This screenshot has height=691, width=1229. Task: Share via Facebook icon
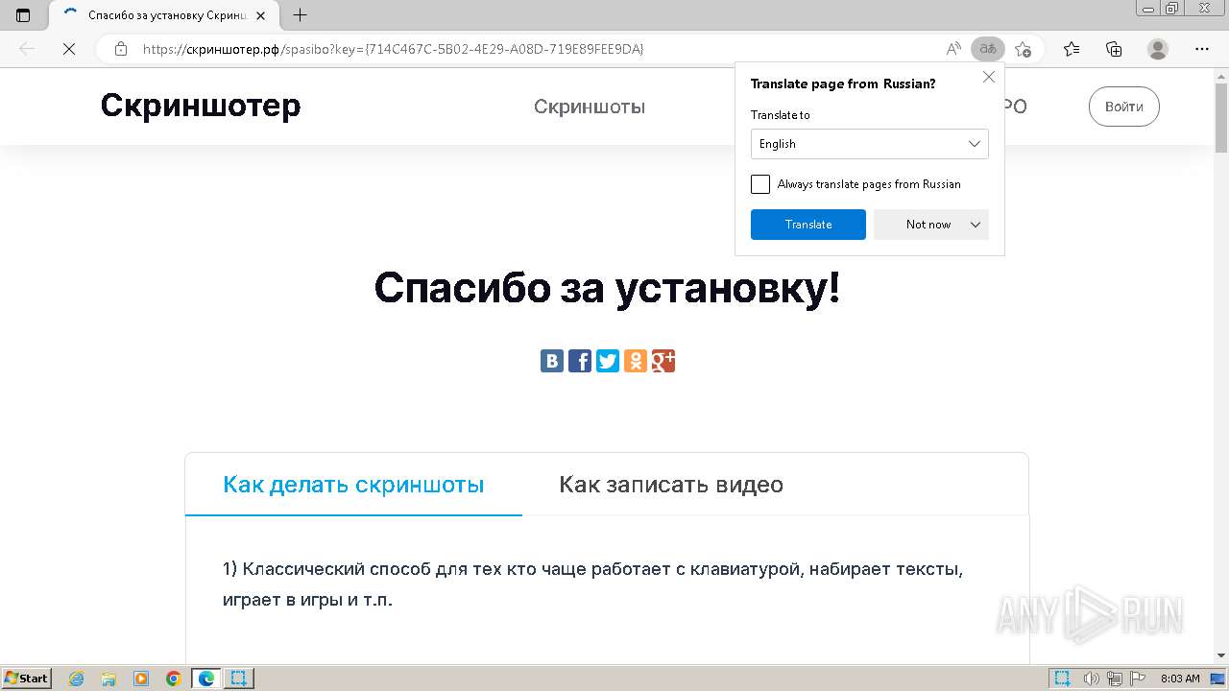(580, 361)
